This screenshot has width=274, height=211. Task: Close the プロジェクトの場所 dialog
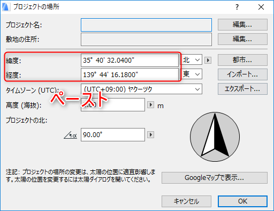coord(261,7)
